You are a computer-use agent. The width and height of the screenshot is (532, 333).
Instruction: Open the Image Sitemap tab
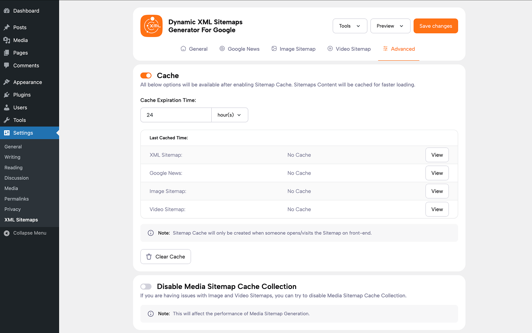pos(293,49)
